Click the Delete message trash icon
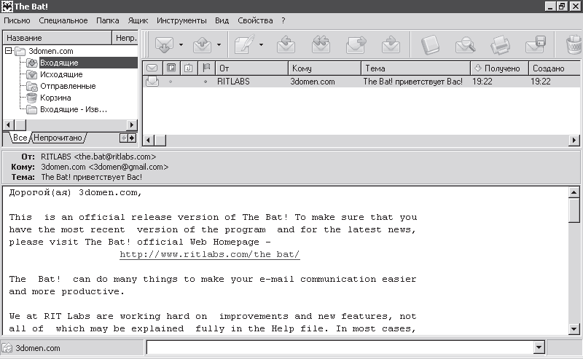Viewport: 583px width, 359px height. [x=573, y=45]
